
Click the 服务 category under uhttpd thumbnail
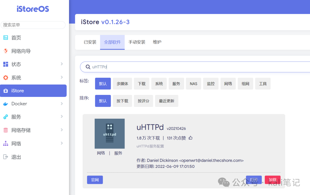(x=118, y=153)
